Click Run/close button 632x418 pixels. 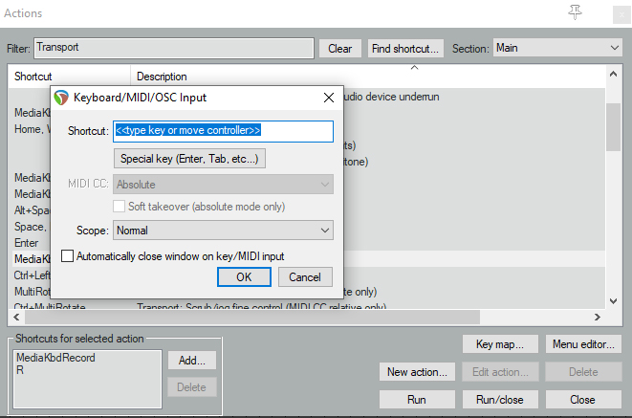point(500,400)
